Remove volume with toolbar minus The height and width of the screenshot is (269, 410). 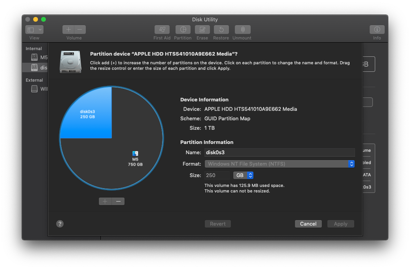coord(80,30)
